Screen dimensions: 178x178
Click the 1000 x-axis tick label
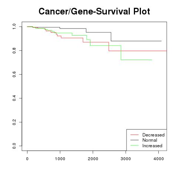(60, 159)
